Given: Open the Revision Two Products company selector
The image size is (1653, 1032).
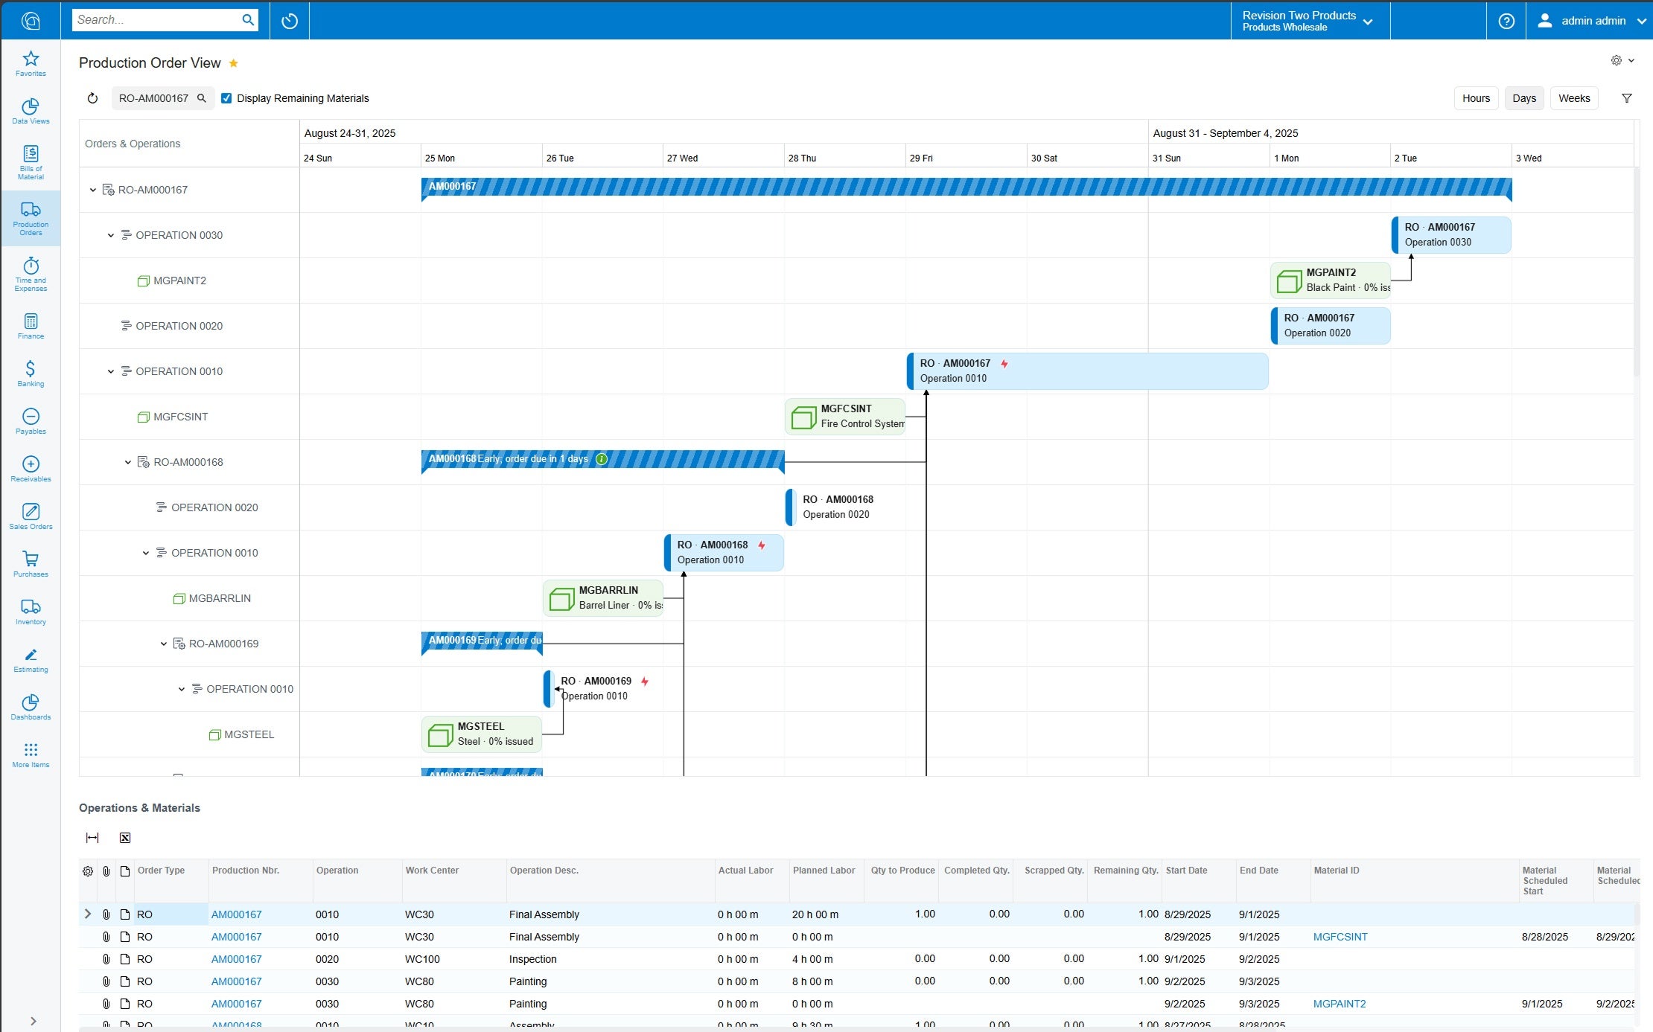Looking at the screenshot, I should (1307, 20).
